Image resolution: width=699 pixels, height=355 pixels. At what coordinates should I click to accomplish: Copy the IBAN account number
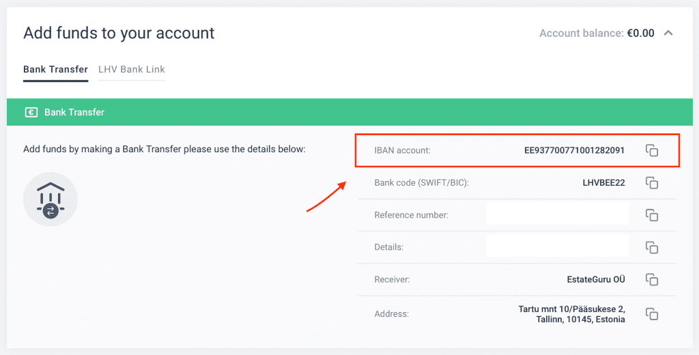652,150
